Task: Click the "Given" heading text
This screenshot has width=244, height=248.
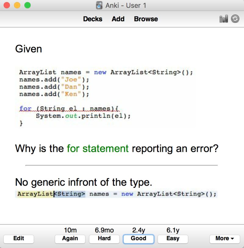Action: click(x=28, y=49)
